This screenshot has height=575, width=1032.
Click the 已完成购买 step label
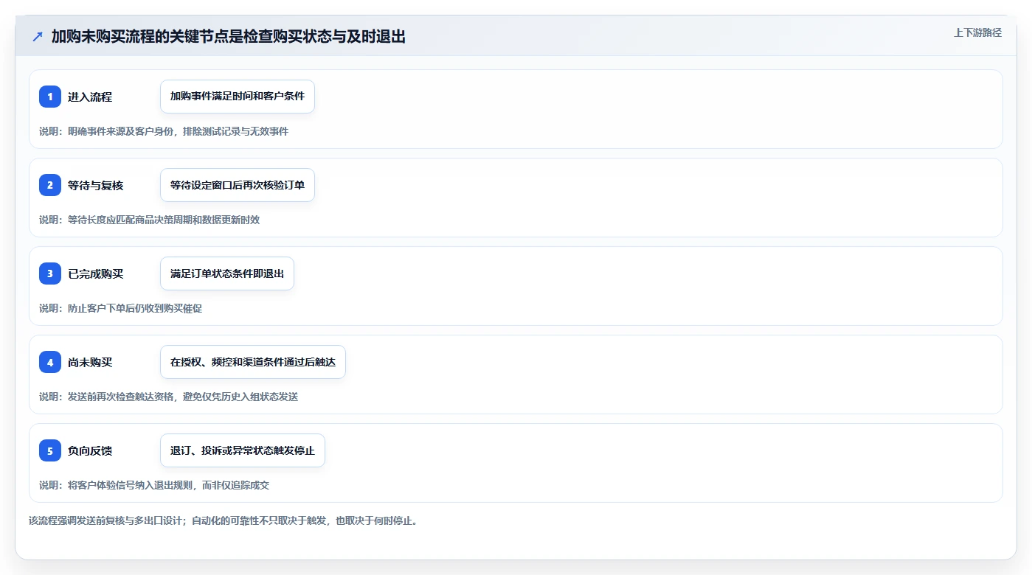[x=96, y=273]
